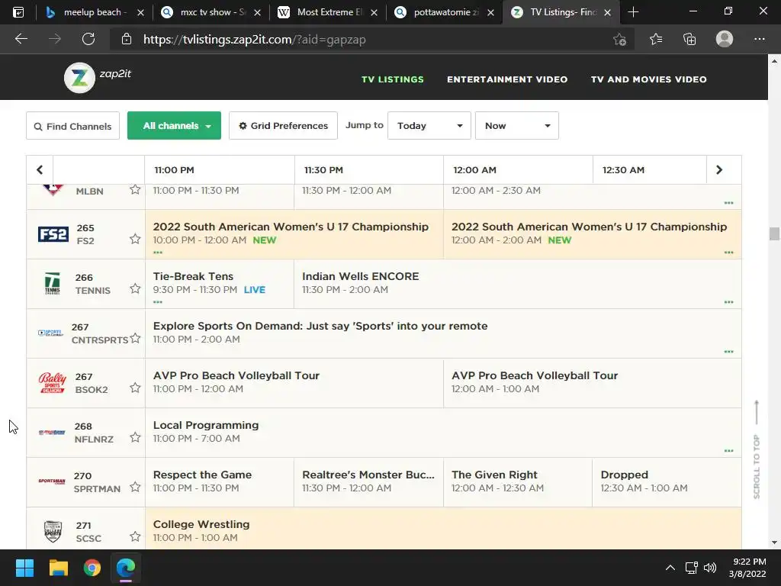Open TV and Movies Video nav item
Screen dimensions: 781x586
tap(648, 79)
